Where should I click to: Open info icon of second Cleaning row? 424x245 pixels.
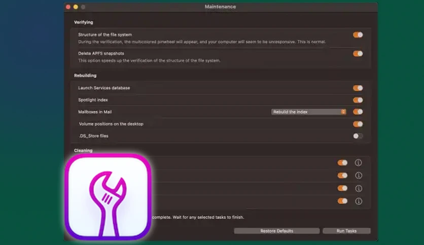coord(359,176)
